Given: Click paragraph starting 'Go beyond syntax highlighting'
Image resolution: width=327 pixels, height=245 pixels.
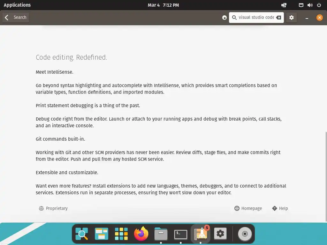Looking at the screenshot, I should click(156, 89).
